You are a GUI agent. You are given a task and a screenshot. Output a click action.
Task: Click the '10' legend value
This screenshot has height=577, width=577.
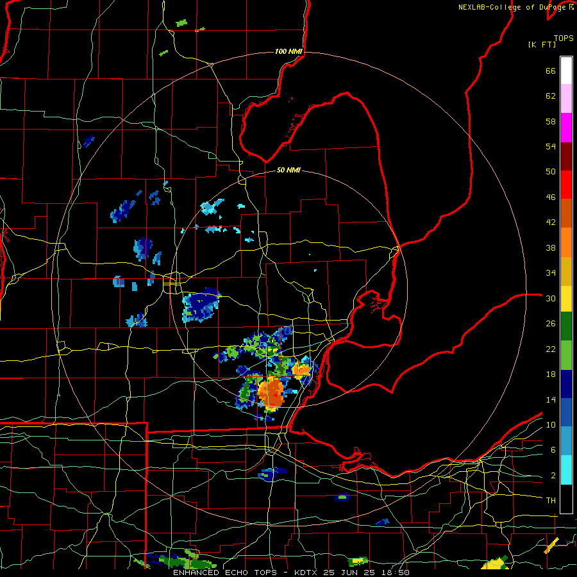(551, 425)
